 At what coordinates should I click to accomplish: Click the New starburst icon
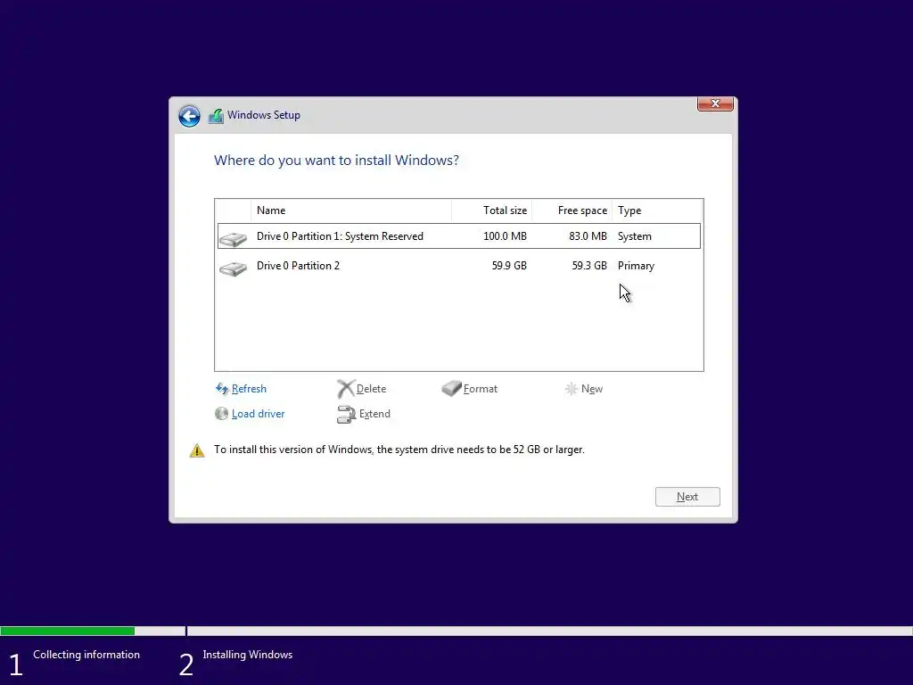(572, 389)
